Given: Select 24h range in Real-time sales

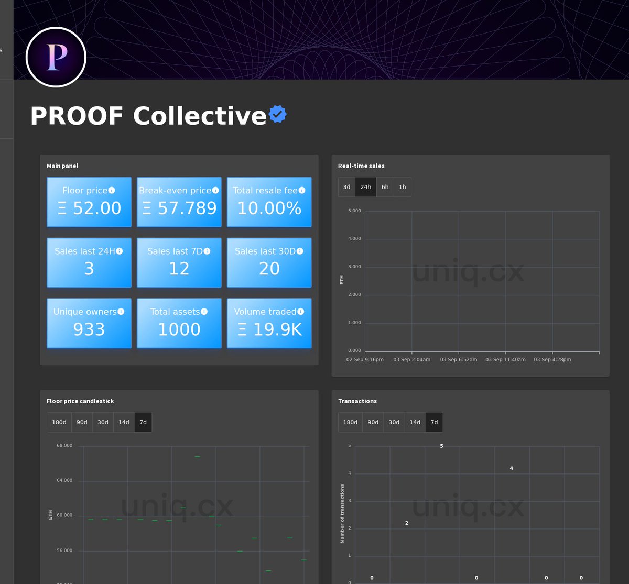Looking at the screenshot, I should tap(366, 187).
